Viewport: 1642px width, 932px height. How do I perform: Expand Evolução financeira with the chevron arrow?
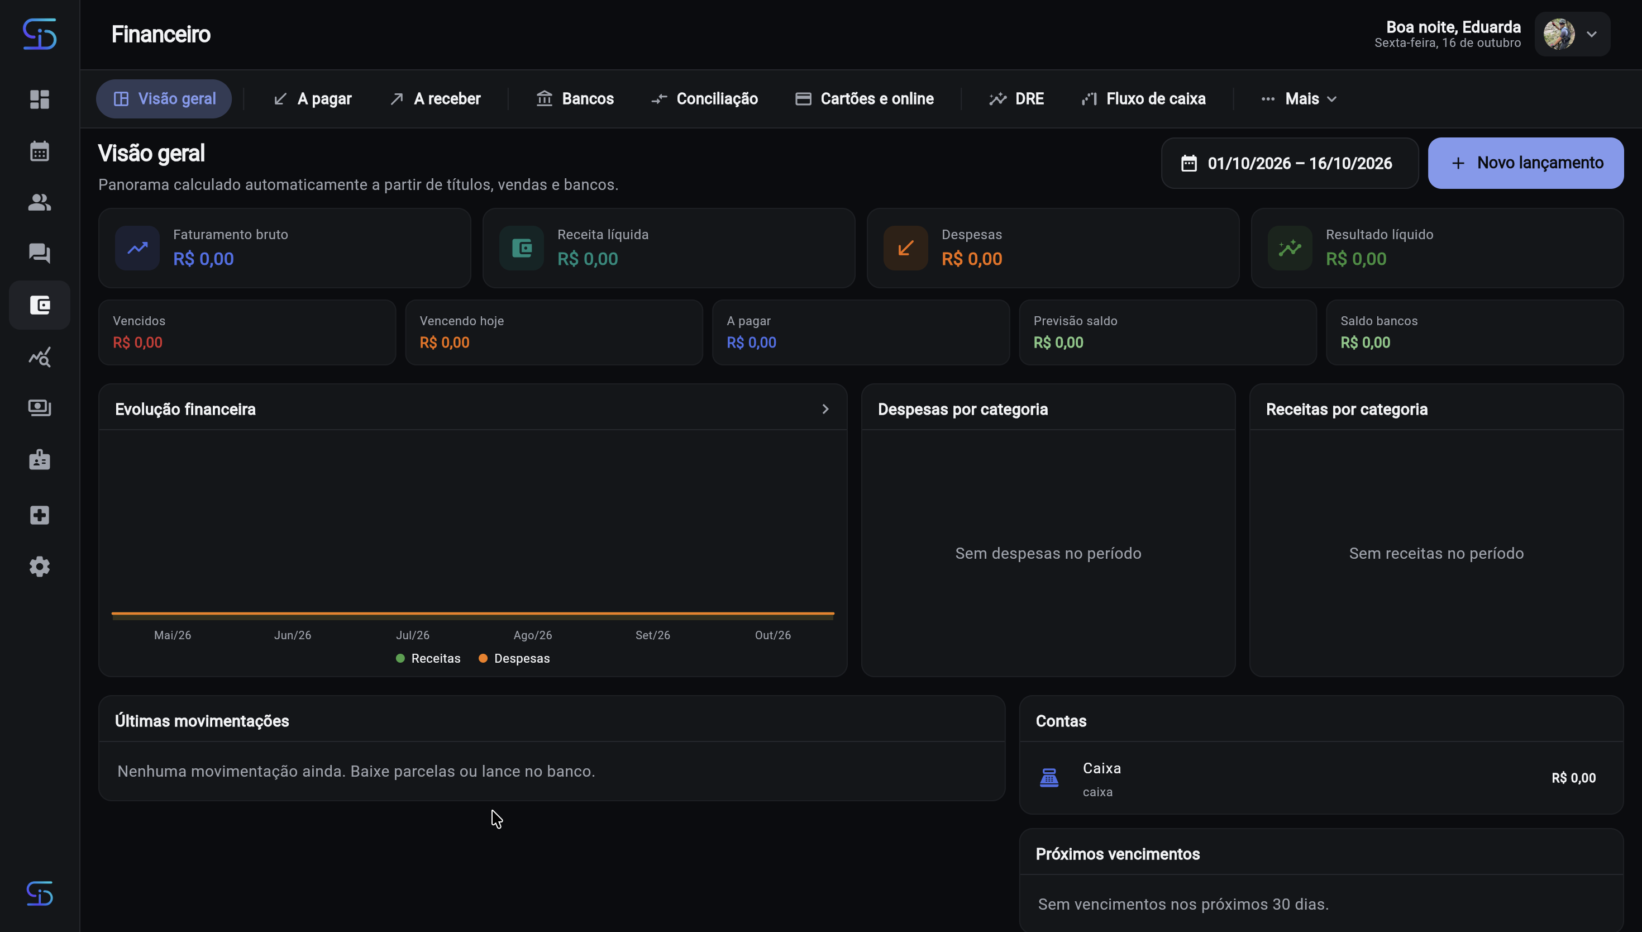pyautogui.click(x=825, y=409)
